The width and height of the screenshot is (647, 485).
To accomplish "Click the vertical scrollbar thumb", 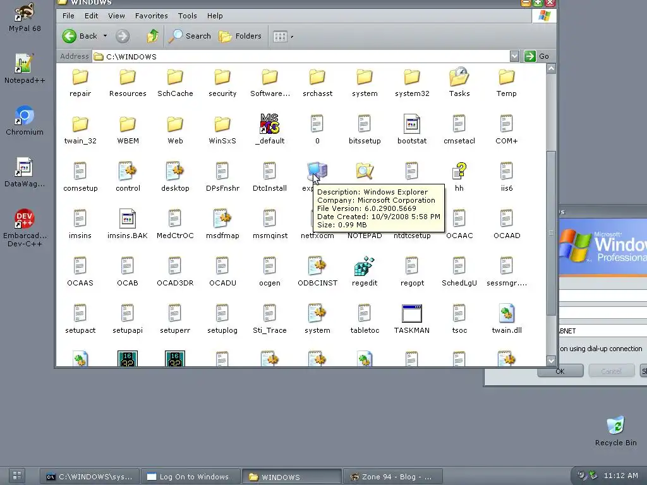I will click(x=551, y=234).
